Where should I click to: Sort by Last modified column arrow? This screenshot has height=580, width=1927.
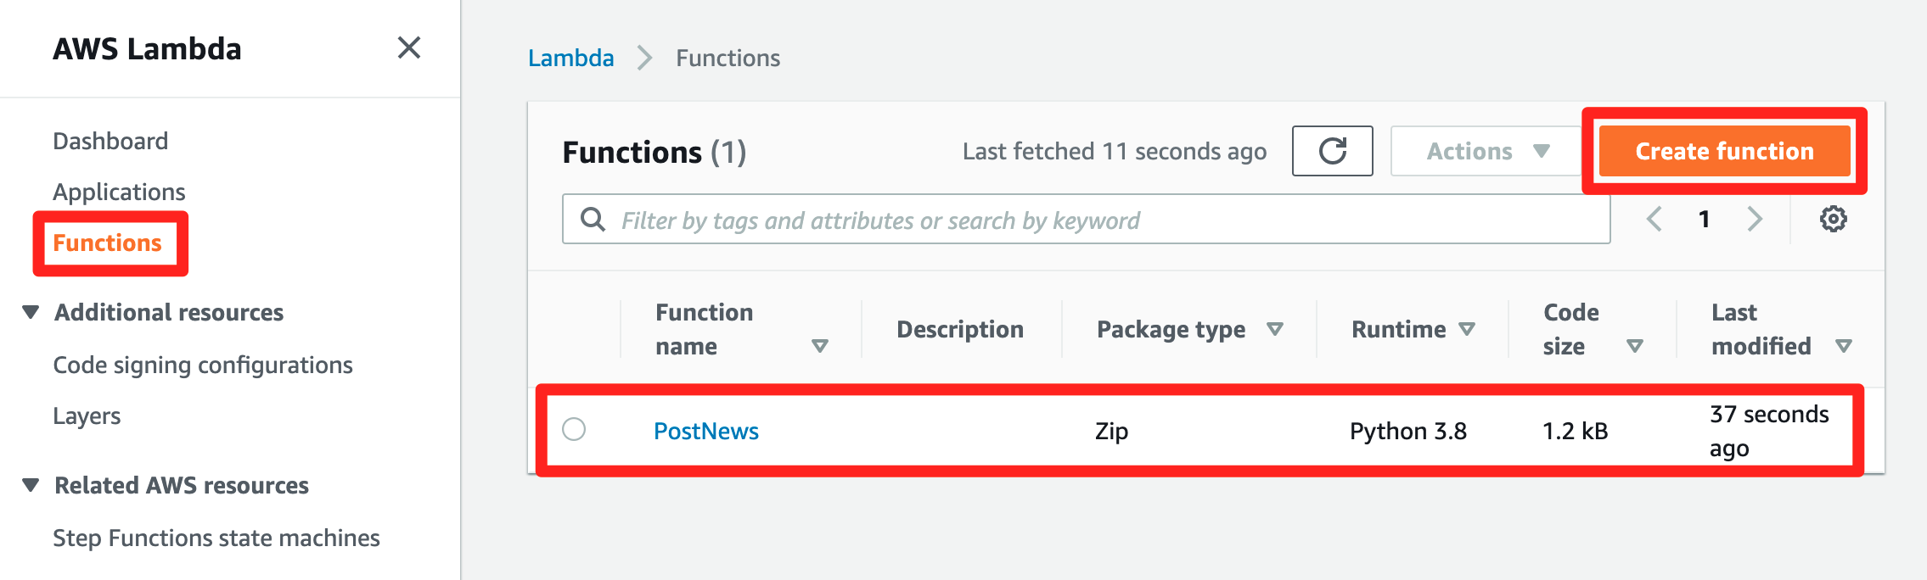point(1843,346)
